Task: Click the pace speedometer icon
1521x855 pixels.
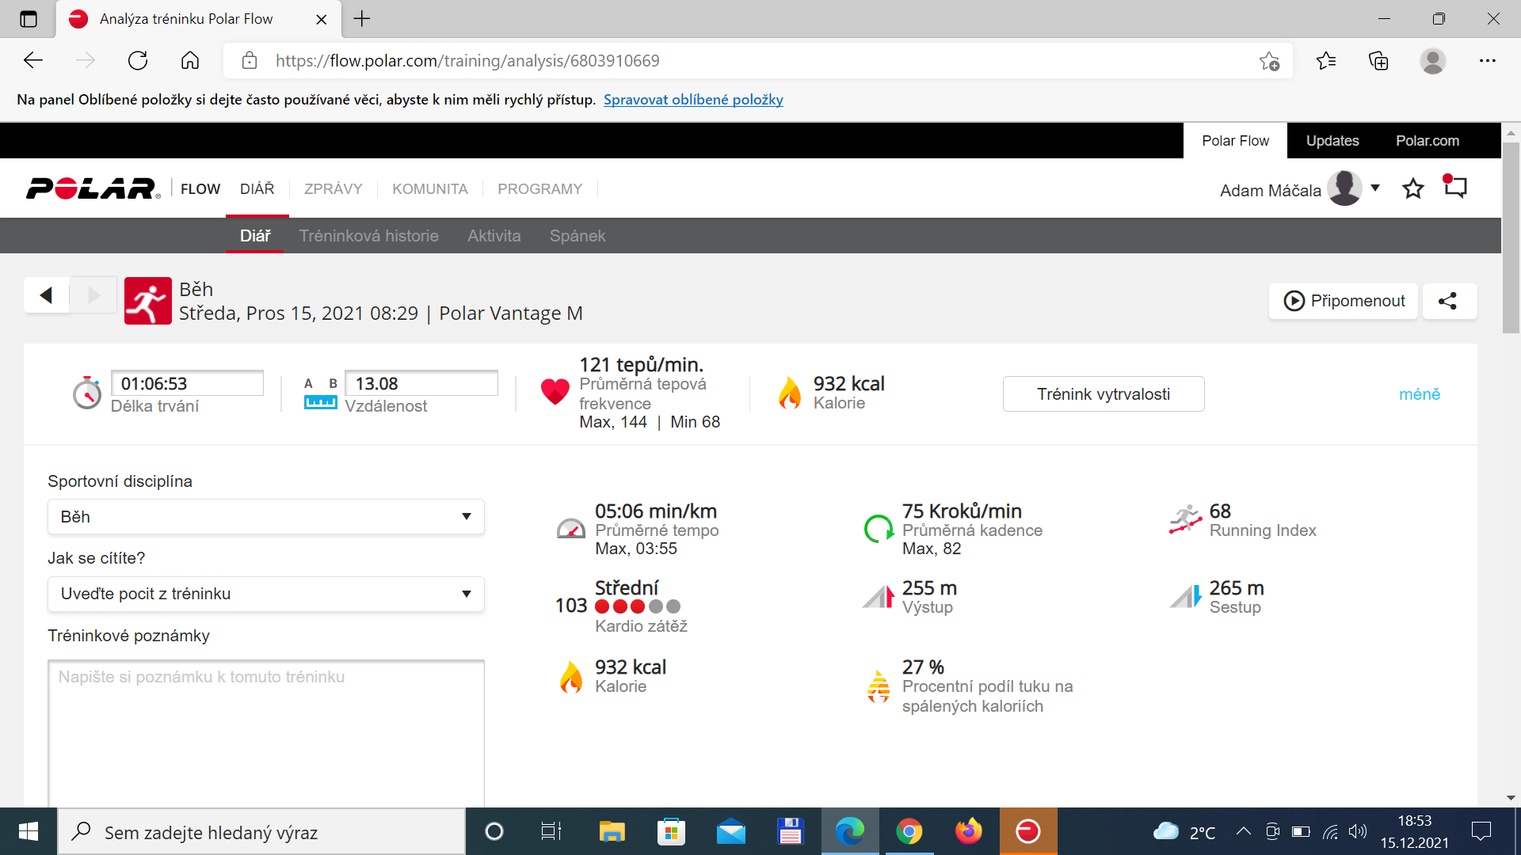Action: click(x=571, y=528)
